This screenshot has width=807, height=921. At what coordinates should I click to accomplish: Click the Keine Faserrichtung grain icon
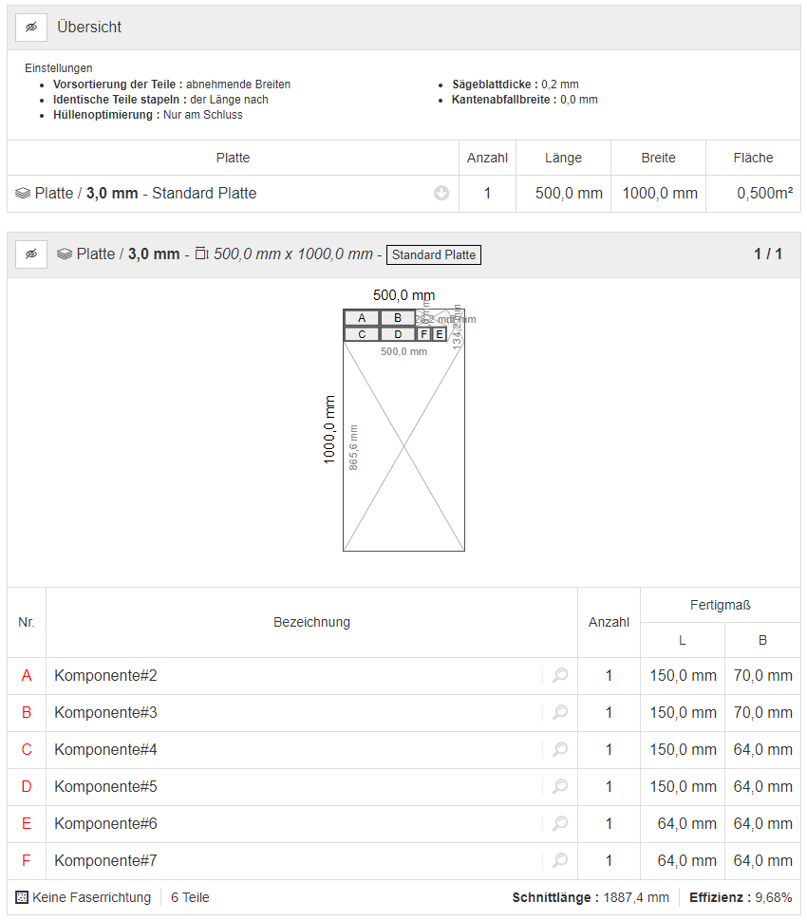coord(22,897)
